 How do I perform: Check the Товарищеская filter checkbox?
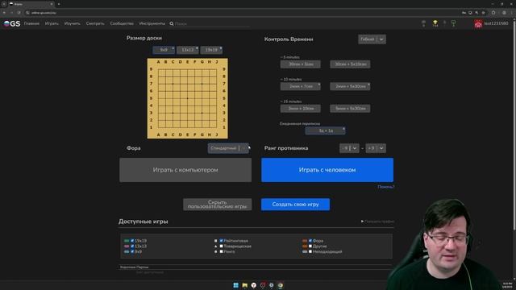click(222, 246)
